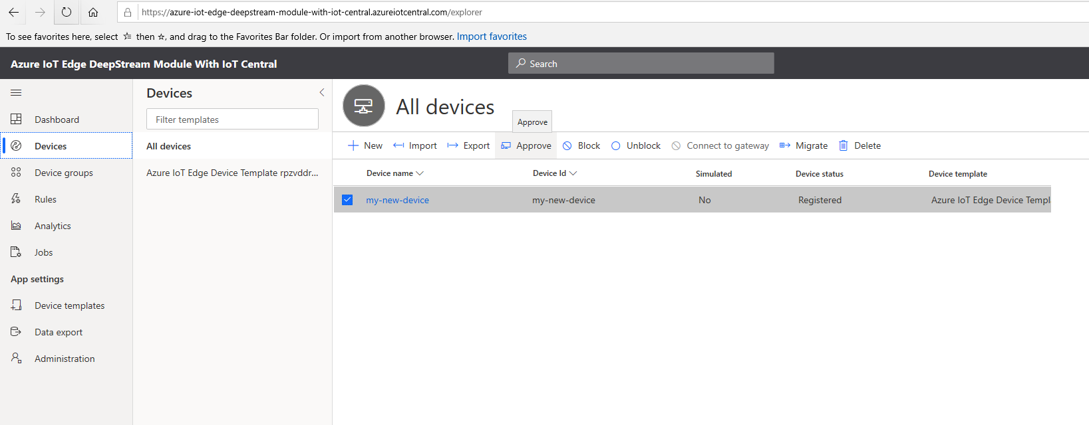Click the padlock site security icon

tap(128, 12)
